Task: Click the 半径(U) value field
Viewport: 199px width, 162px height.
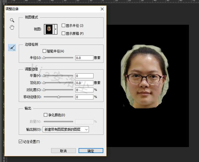Action: (84, 58)
